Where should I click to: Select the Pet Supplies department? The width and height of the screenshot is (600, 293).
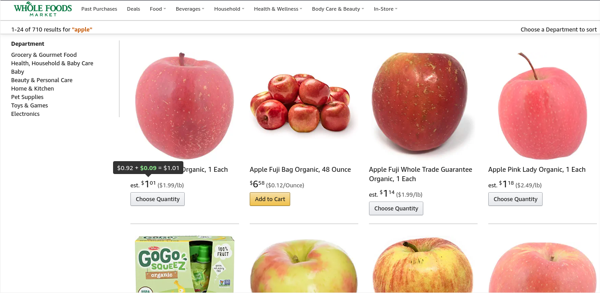(27, 97)
